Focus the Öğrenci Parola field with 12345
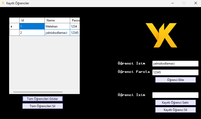The width and height of the screenshot is (201, 119). pyautogui.click(x=175, y=72)
